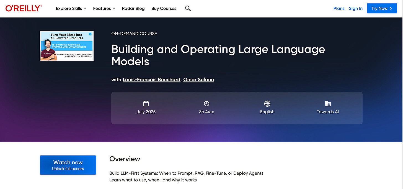Go to the Plans page
This screenshot has width=403, height=189.
pyautogui.click(x=339, y=8)
